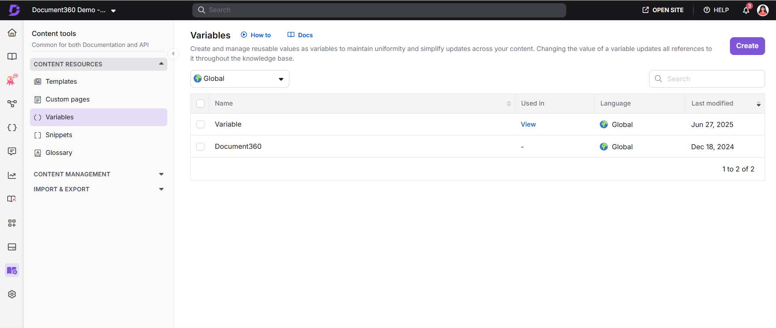Open notifications bell with badge

point(746,10)
